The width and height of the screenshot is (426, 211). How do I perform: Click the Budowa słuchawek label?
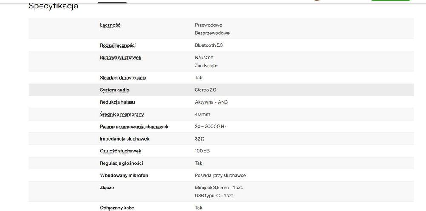pos(120,57)
